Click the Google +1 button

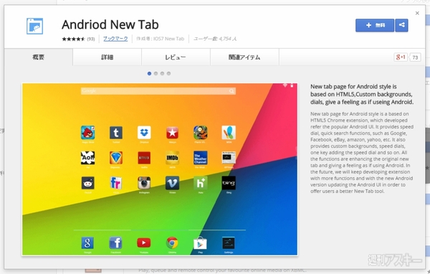point(401,57)
